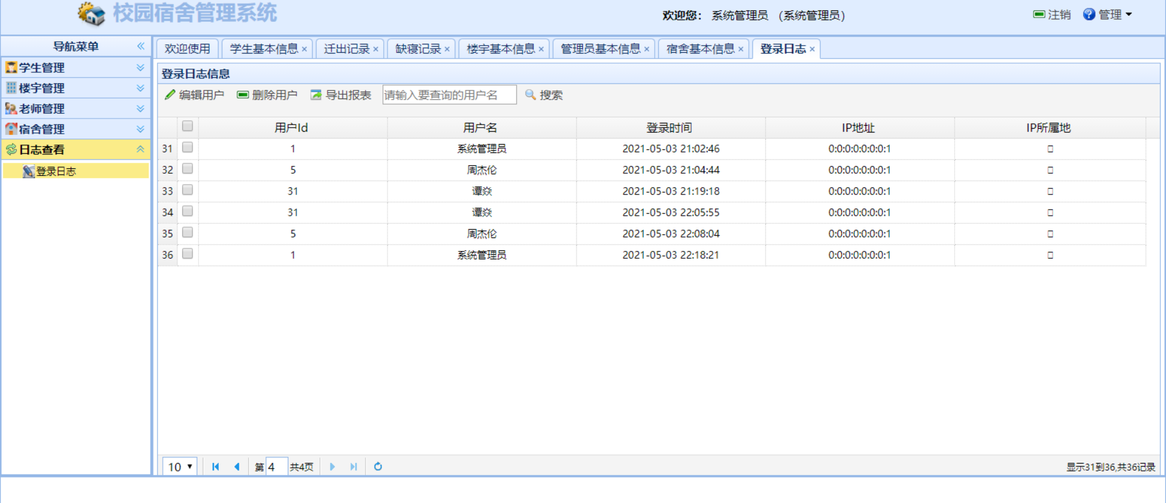
Task: Click login time 2021-05-03 22:18:21
Action: 670,255
